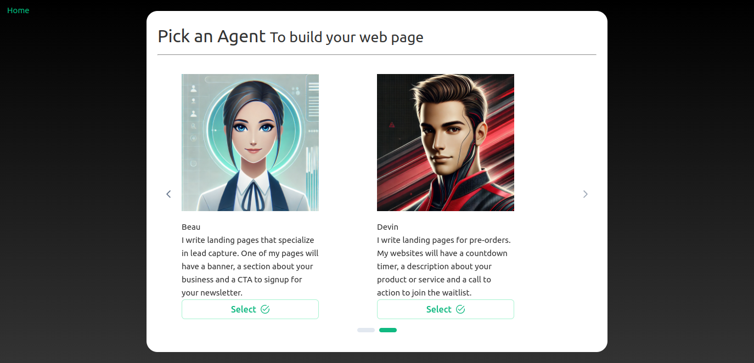Click the check-circle icon in Devin's Select button

[460, 309]
